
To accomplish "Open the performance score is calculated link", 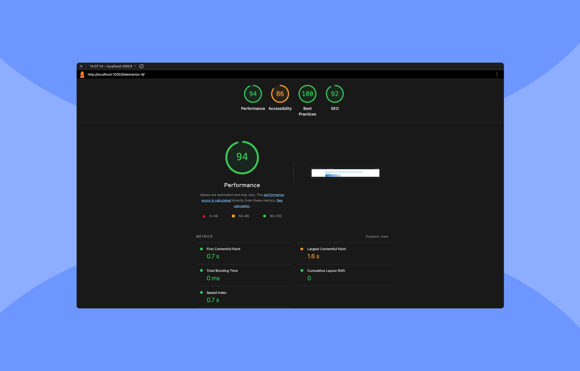I will (274, 195).
